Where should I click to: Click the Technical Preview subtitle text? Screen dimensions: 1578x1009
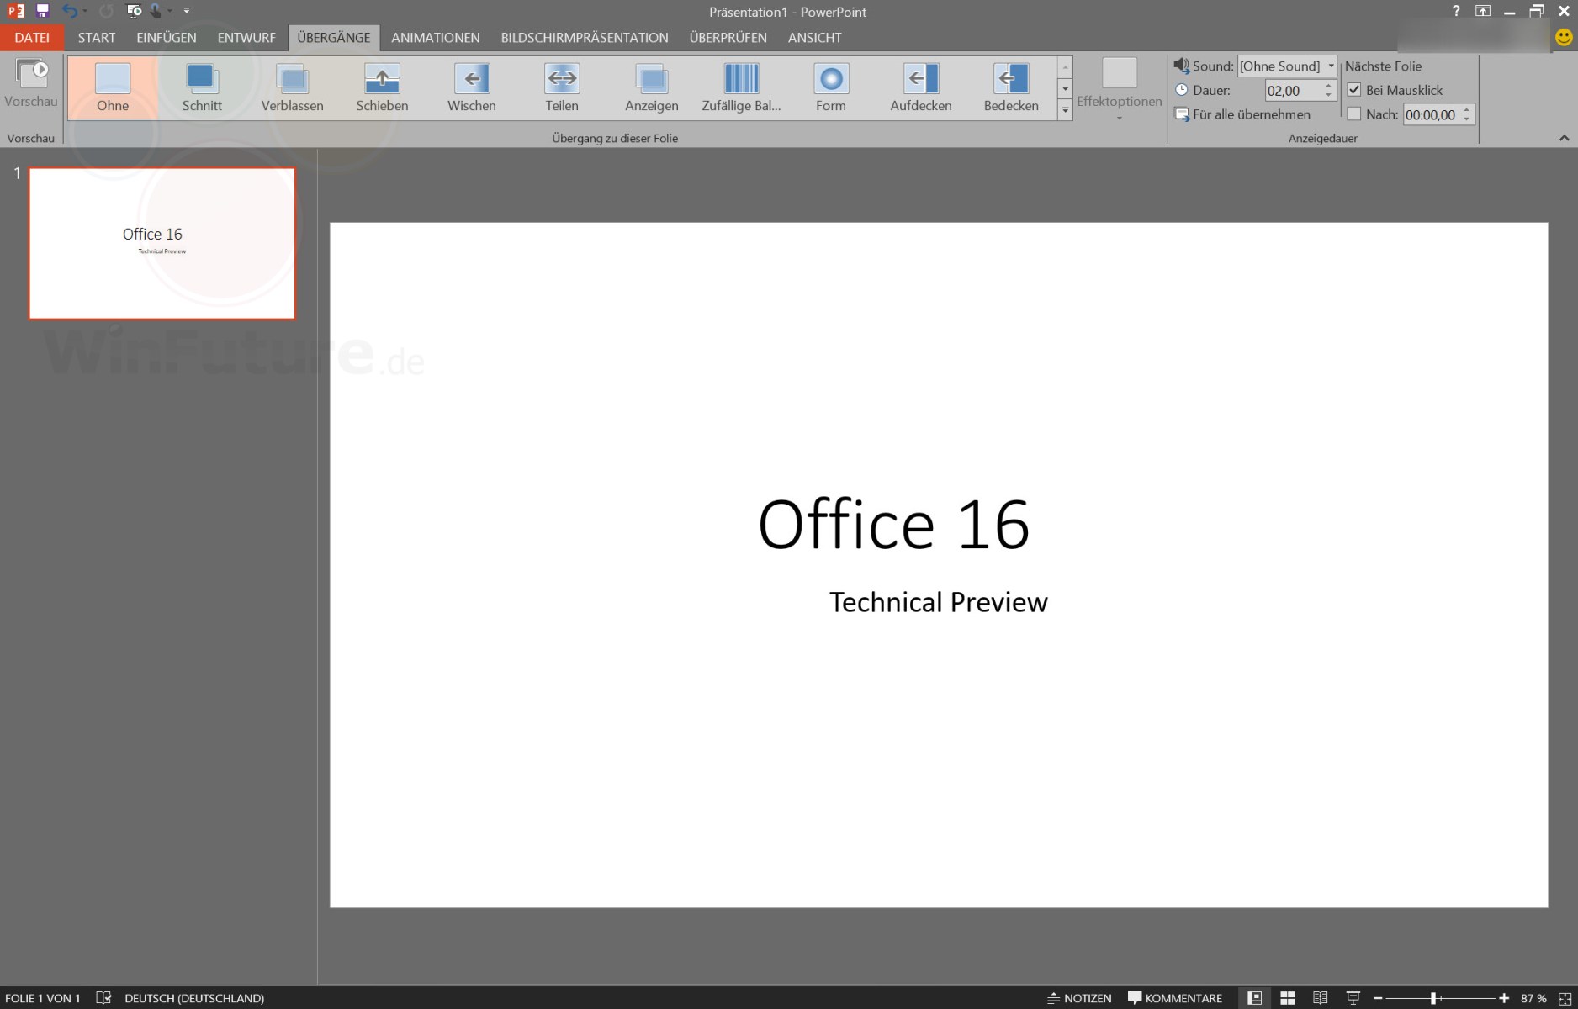click(x=939, y=602)
